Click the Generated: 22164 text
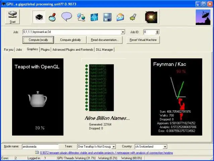Viewport: 214px width, 161px height. coord(100,124)
